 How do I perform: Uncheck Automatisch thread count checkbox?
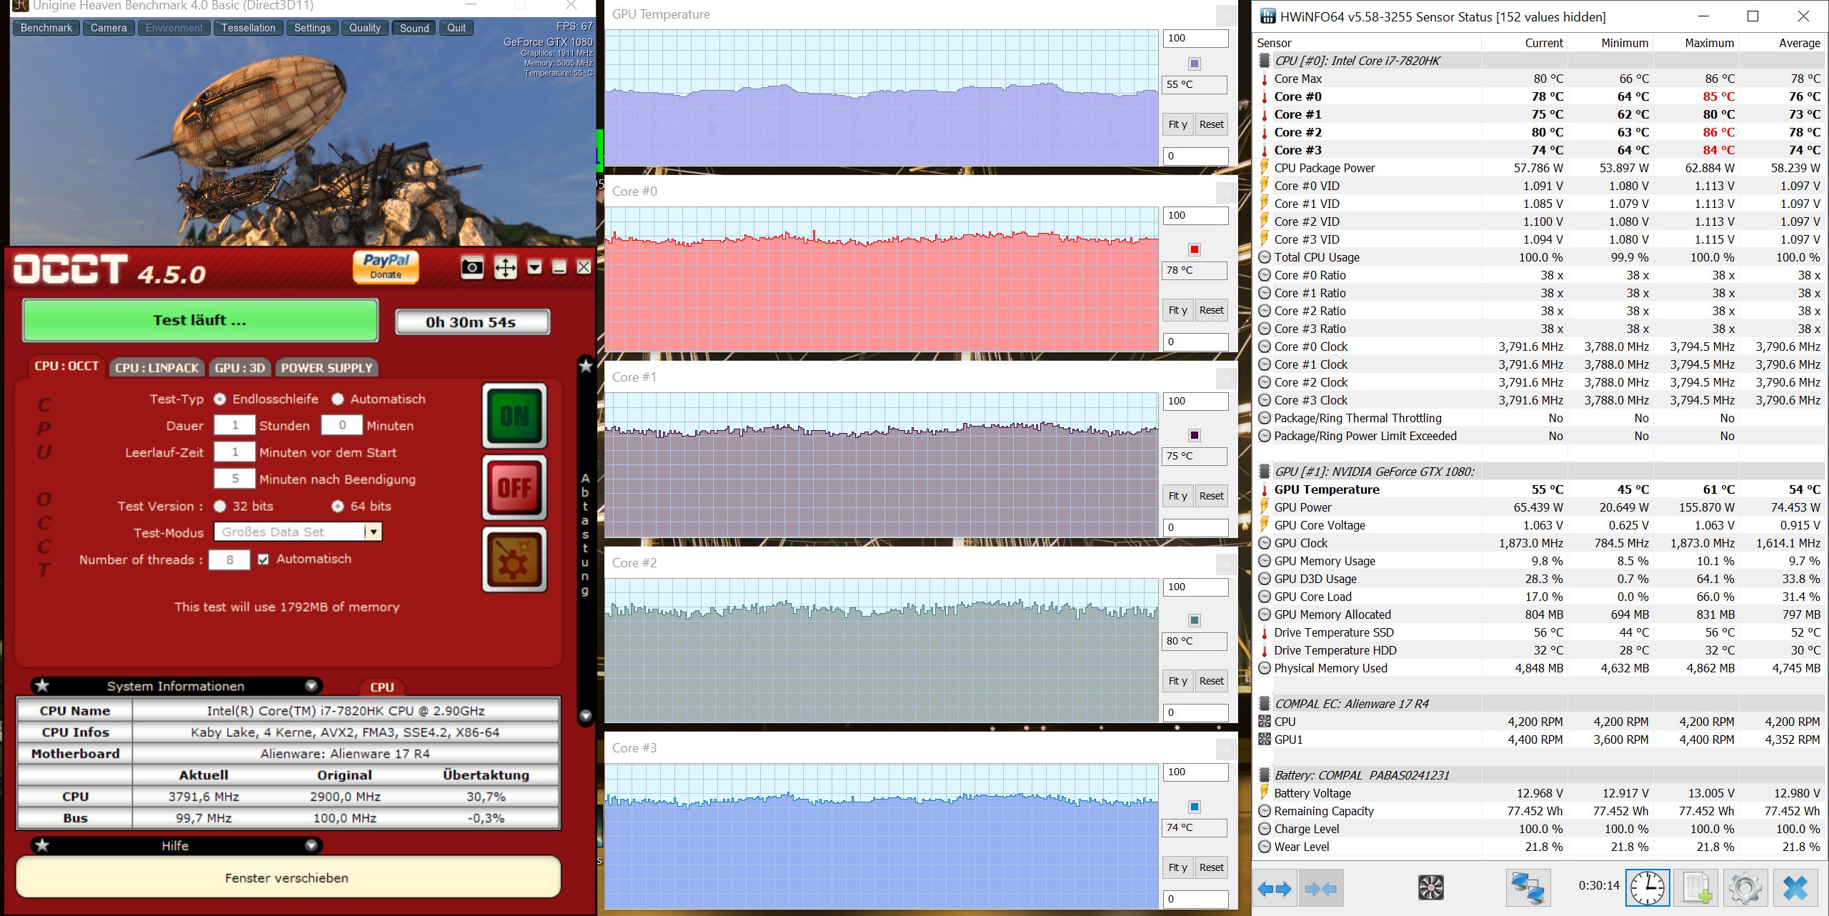coord(264,559)
